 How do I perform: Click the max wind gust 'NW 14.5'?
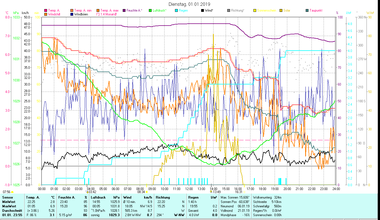pyautogui.click(x=146, y=206)
